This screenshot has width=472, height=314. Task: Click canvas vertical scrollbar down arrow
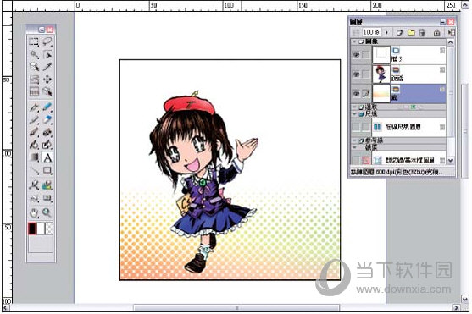click(465, 300)
